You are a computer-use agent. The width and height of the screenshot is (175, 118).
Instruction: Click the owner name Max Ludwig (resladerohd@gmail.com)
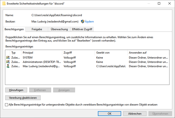click(55, 22)
